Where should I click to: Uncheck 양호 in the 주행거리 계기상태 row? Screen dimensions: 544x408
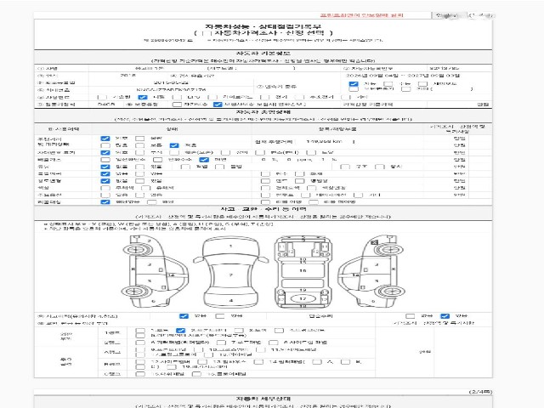pos(105,139)
